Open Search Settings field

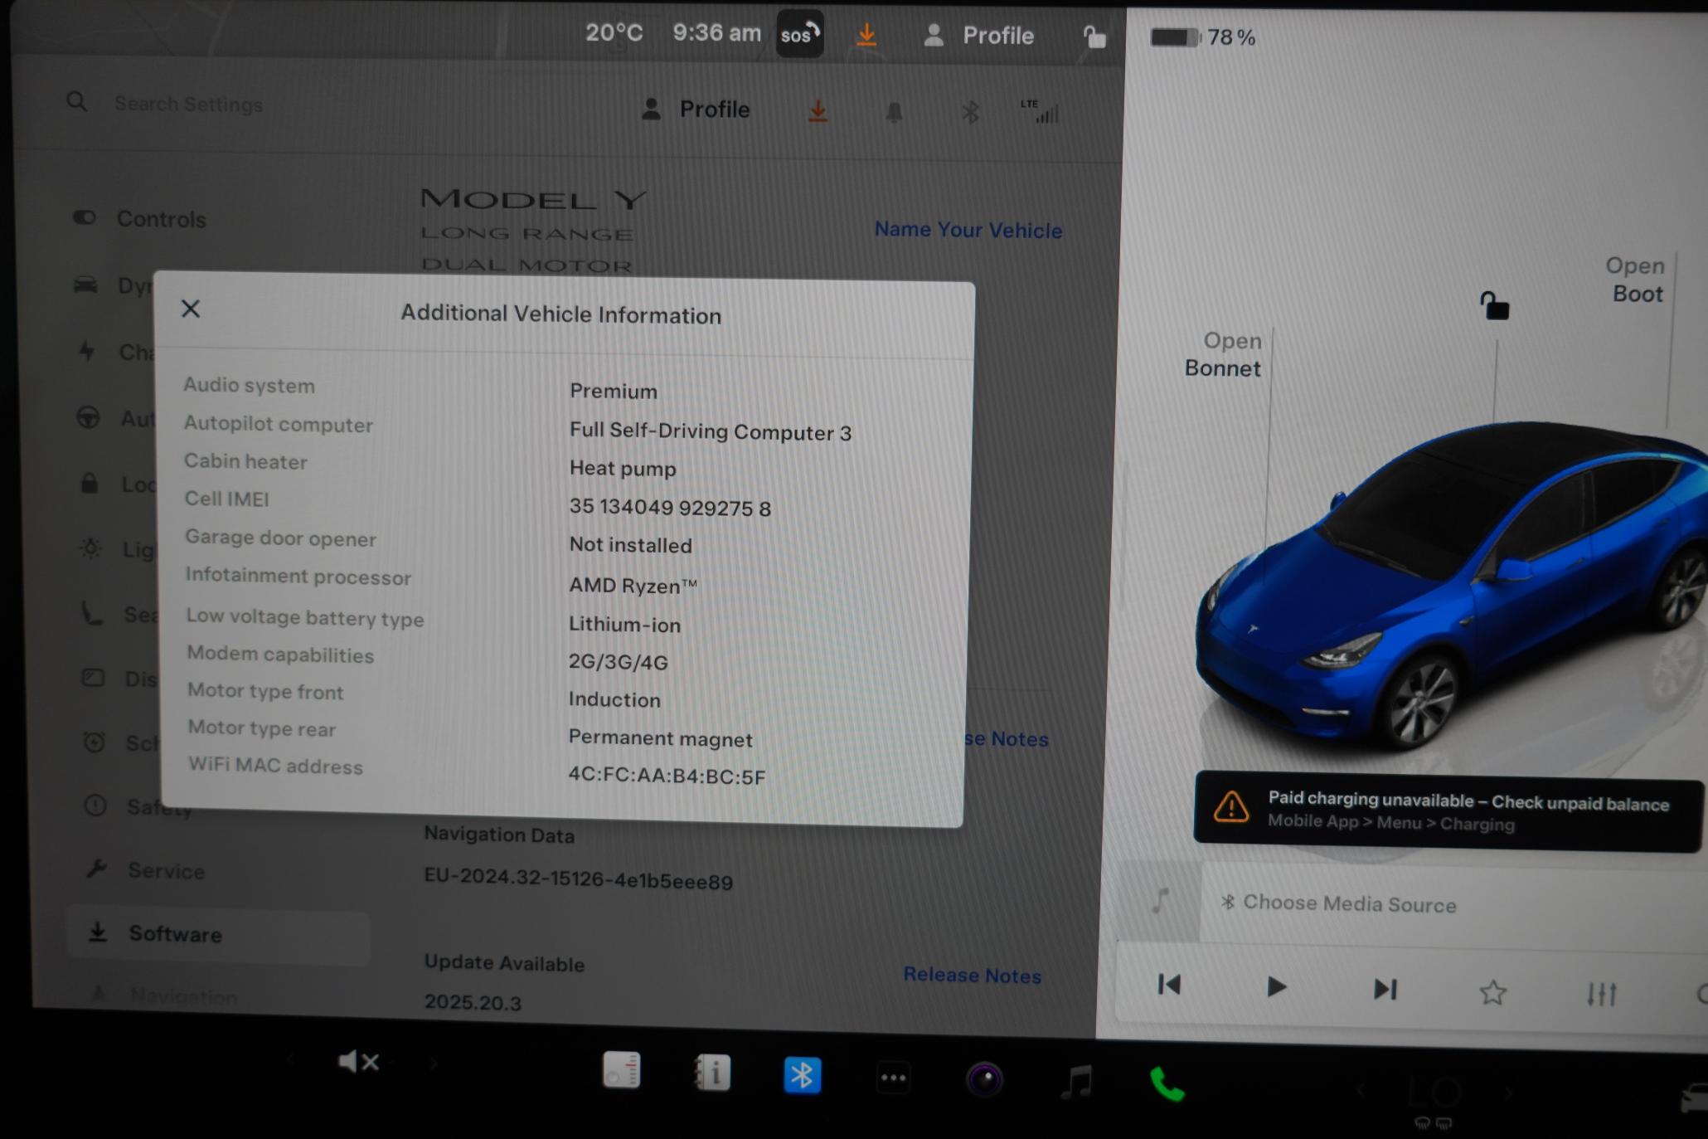click(x=188, y=105)
